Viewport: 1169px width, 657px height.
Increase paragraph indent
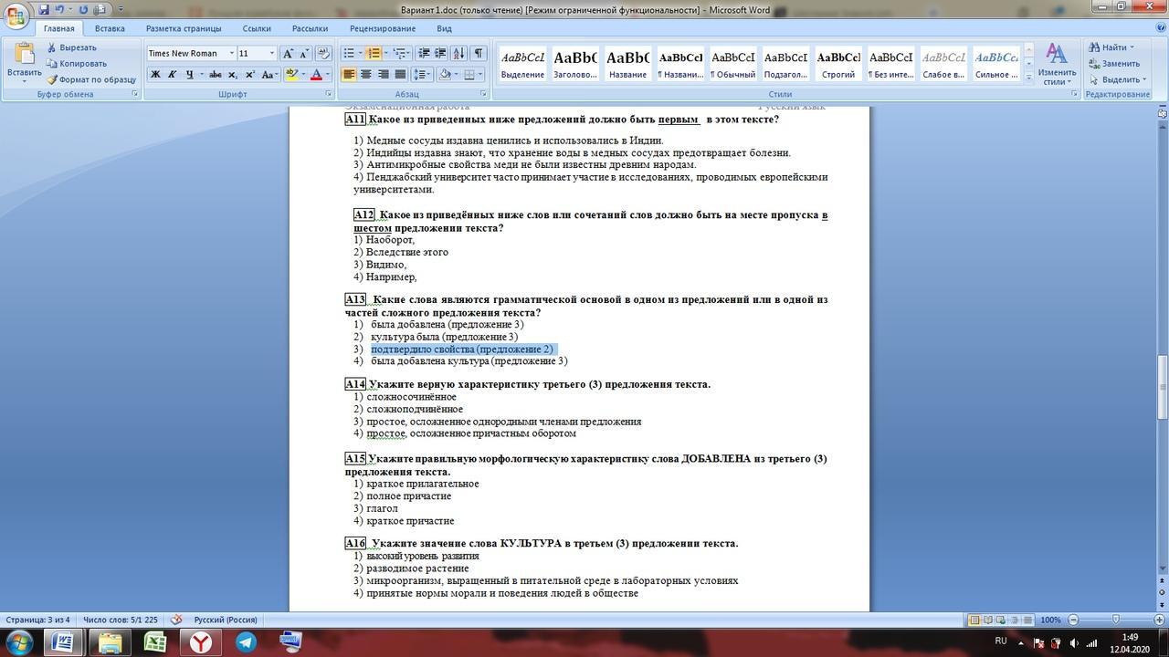(438, 53)
